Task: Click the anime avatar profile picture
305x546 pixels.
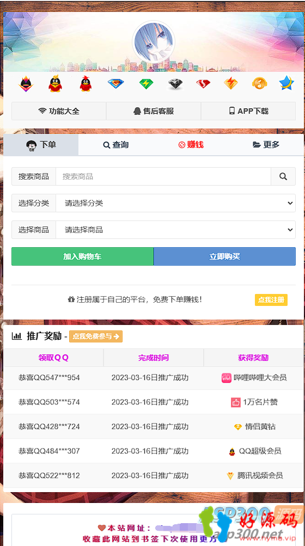Action: pos(154,42)
